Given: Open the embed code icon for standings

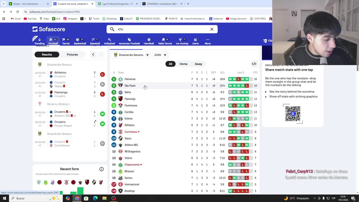Looking at the screenshot, I should [x=254, y=64].
